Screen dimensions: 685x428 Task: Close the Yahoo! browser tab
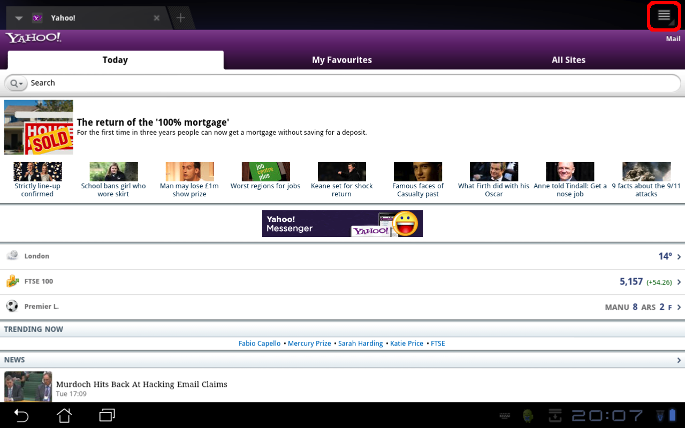156,18
